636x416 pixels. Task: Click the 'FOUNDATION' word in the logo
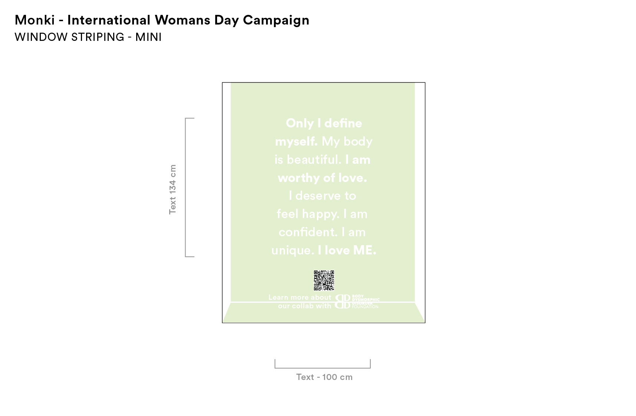[x=365, y=307]
